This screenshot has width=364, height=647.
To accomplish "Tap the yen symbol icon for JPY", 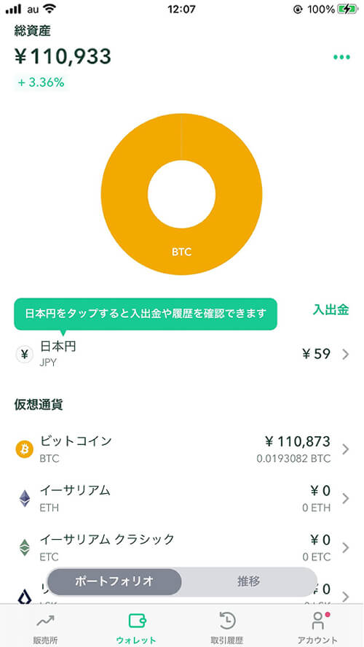I will tap(25, 355).
